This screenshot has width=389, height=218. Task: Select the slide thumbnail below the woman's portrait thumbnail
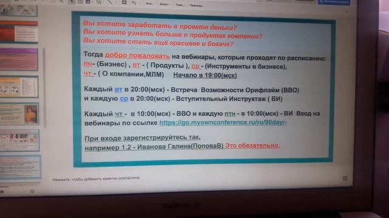pyautogui.click(x=19, y=140)
